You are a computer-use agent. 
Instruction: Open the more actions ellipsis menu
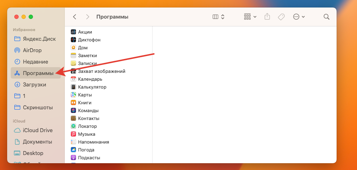299,17
